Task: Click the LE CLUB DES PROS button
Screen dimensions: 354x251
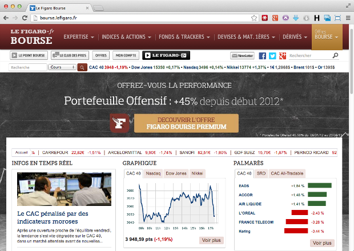Action: (x=70, y=55)
